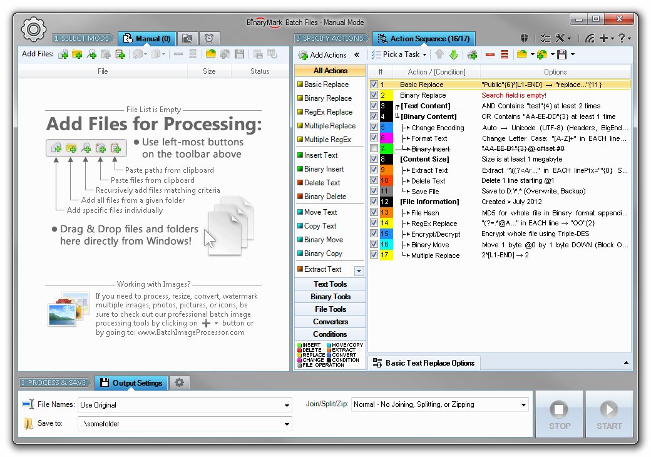Click the recursively add matching files icon

click(x=91, y=54)
